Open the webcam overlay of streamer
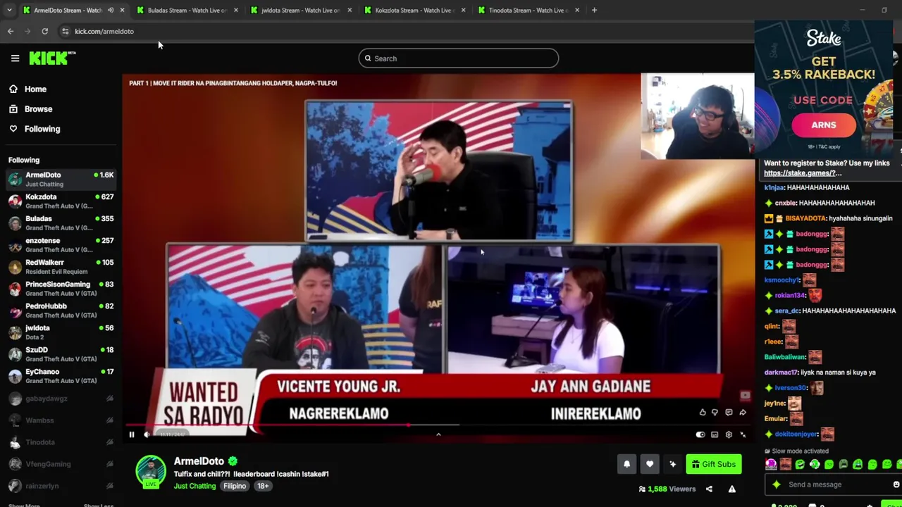 [x=697, y=116]
